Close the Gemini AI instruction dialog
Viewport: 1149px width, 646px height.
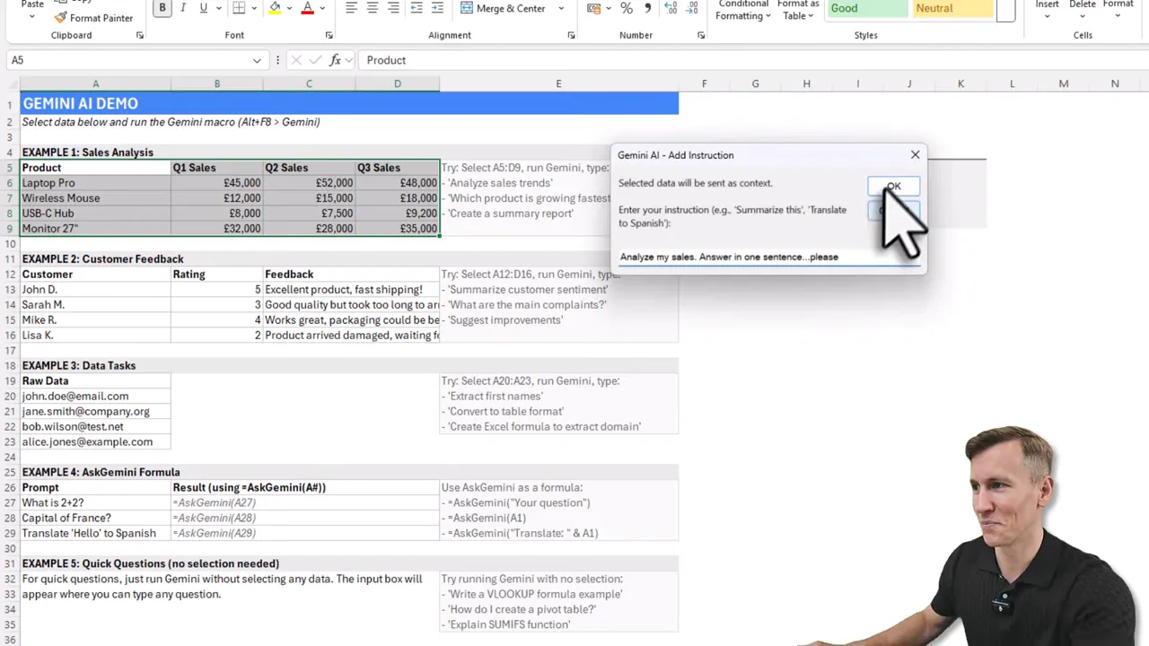[915, 154]
